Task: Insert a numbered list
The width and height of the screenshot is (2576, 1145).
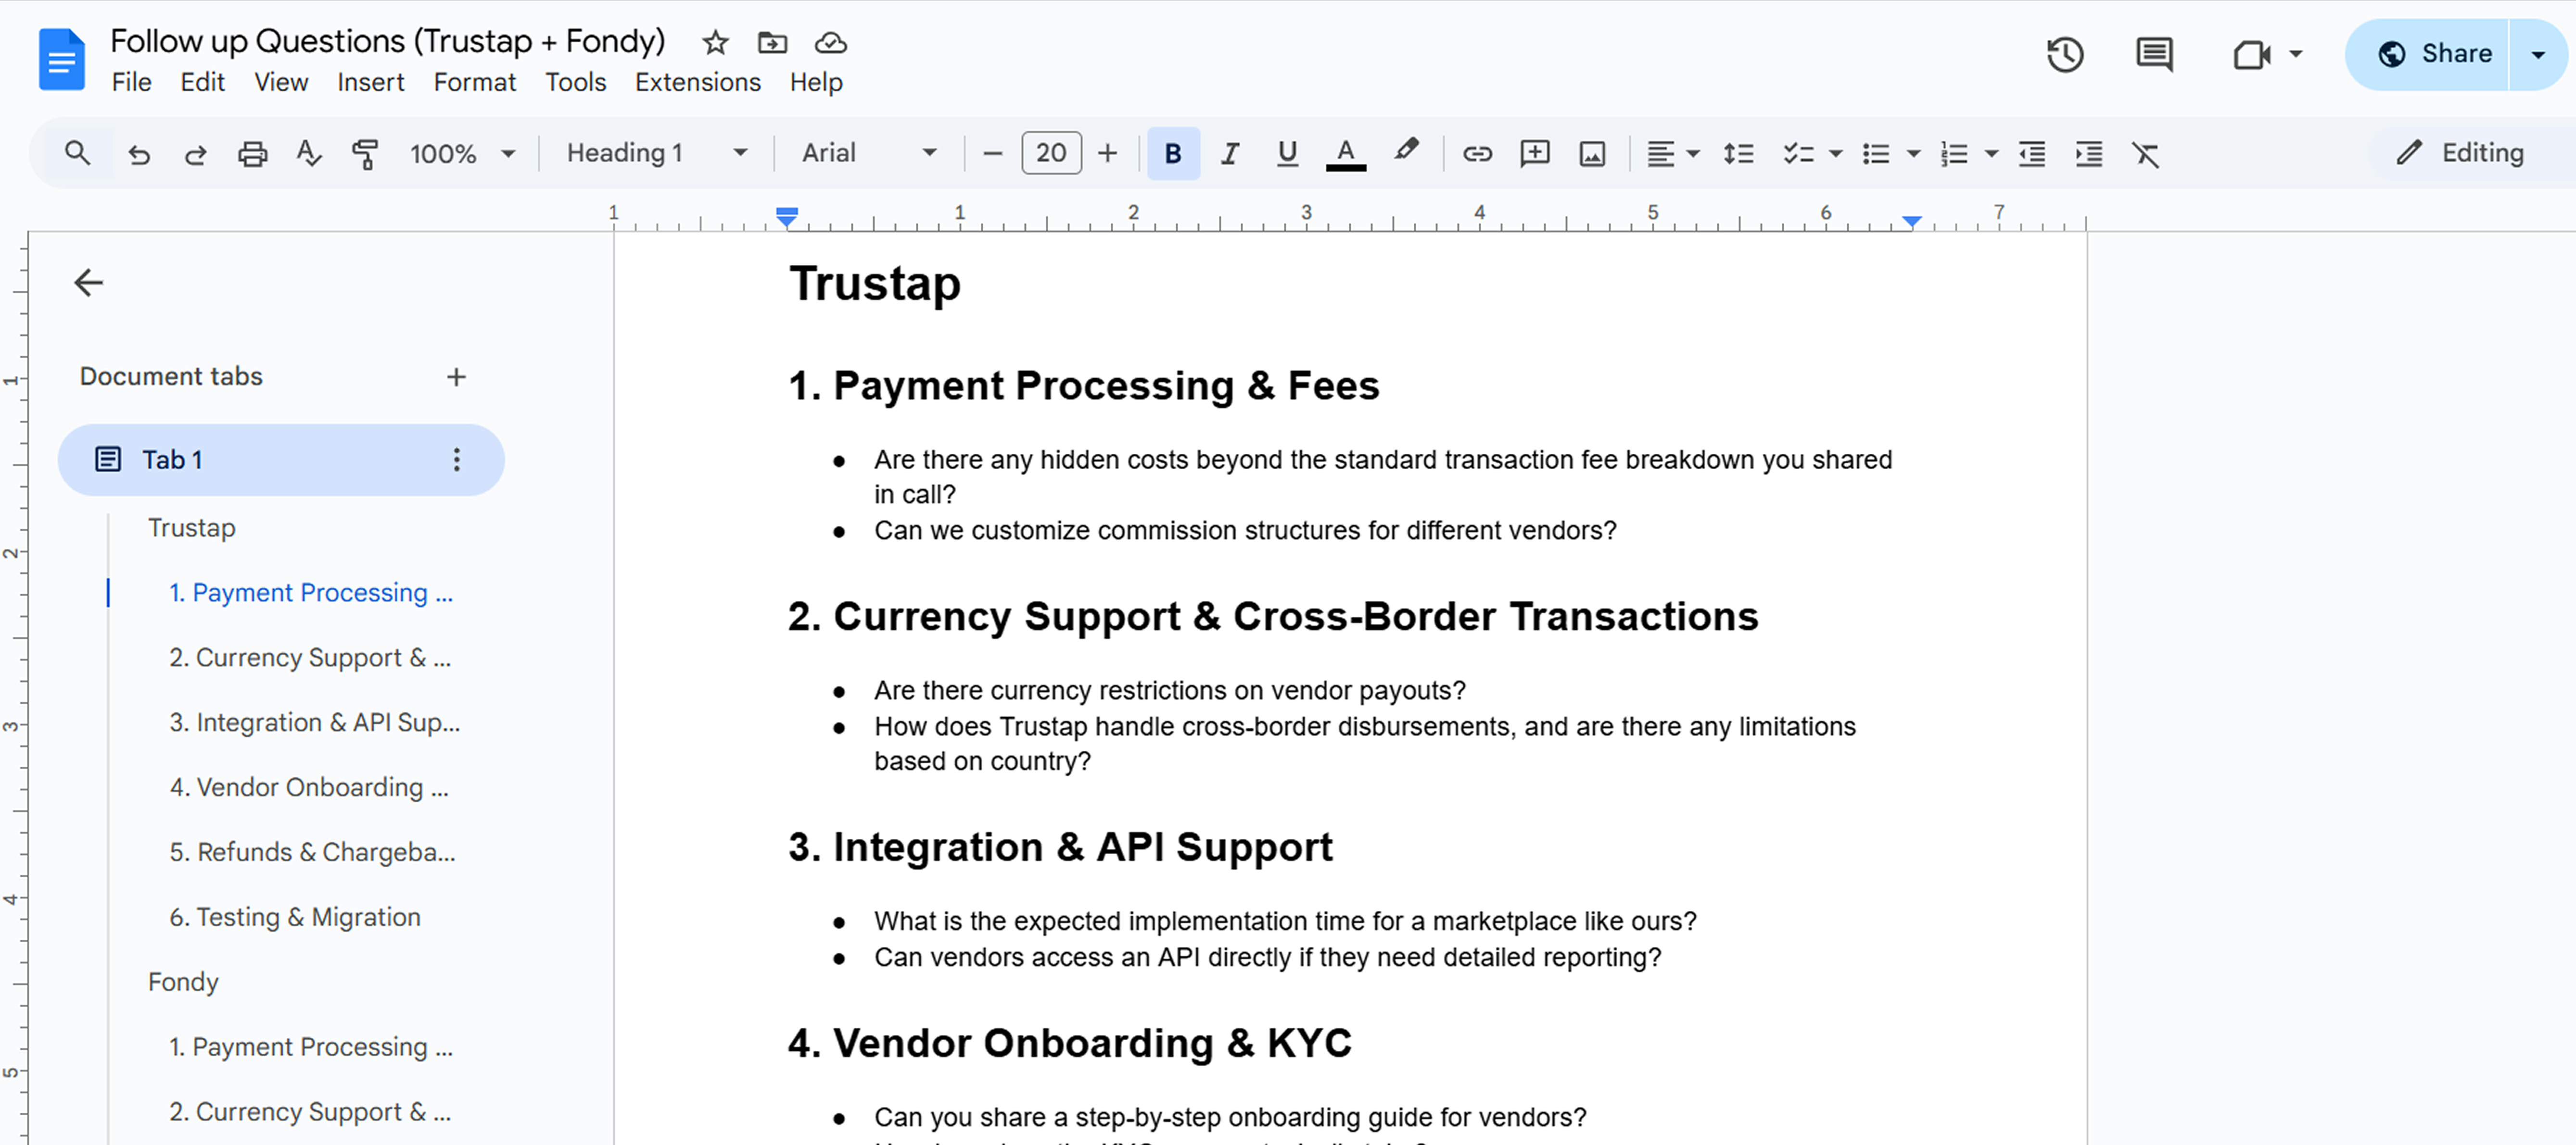Action: [1954, 154]
